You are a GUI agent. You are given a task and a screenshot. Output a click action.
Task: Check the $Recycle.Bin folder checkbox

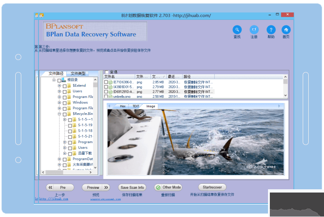(64, 114)
